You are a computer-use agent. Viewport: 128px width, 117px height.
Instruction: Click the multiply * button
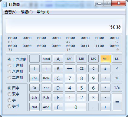(x=105, y=88)
